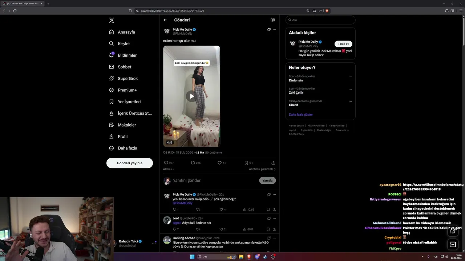Repost Lord's reply
Viewport: 465px width, 261px height.
(198, 229)
